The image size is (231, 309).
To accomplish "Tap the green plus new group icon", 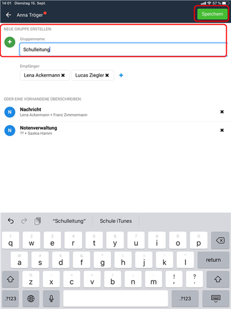I will [10, 42].
